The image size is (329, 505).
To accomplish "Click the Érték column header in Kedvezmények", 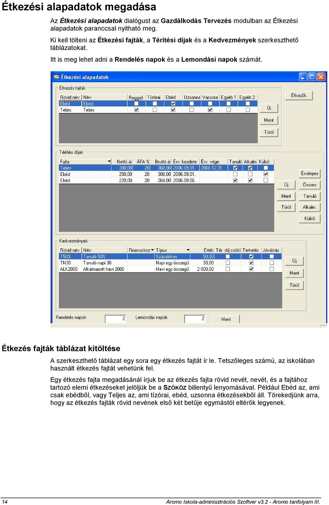I will [x=203, y=250].
